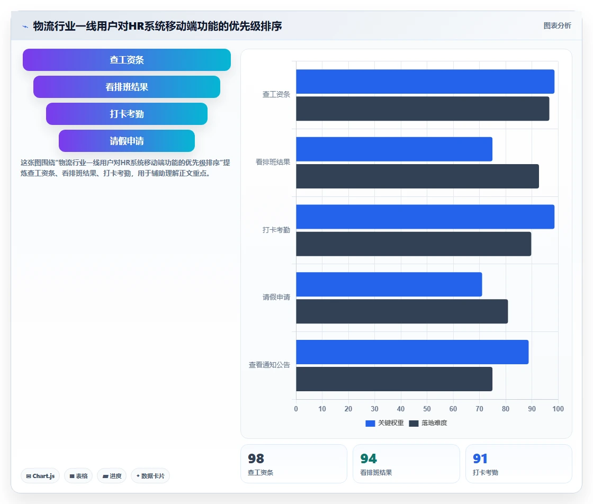Click the dark 落地难度 bar for 打卡考勤
593x504 pixels.
pyautogui.click(x=414, y=244)
